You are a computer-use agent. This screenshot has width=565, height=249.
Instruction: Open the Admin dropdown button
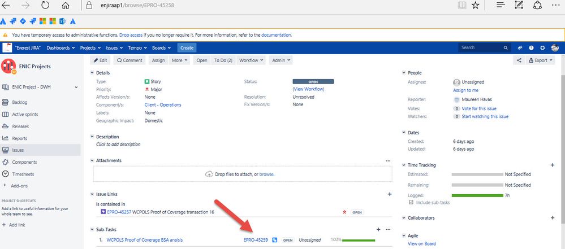(x=281, y=60)
